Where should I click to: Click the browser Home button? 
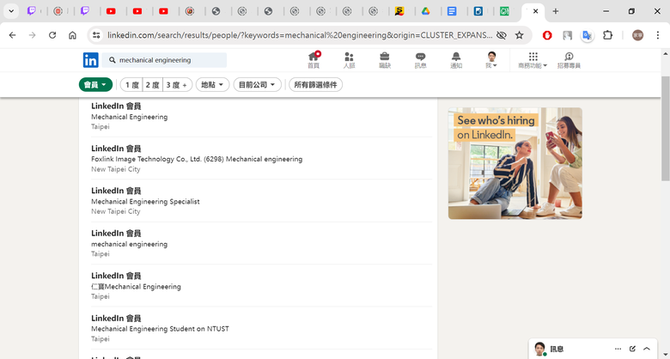click(x=72, y=35)
